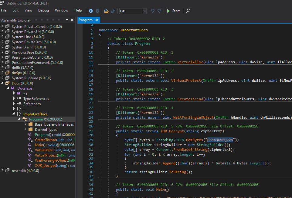Open the View menu

(x=28, y=10)
